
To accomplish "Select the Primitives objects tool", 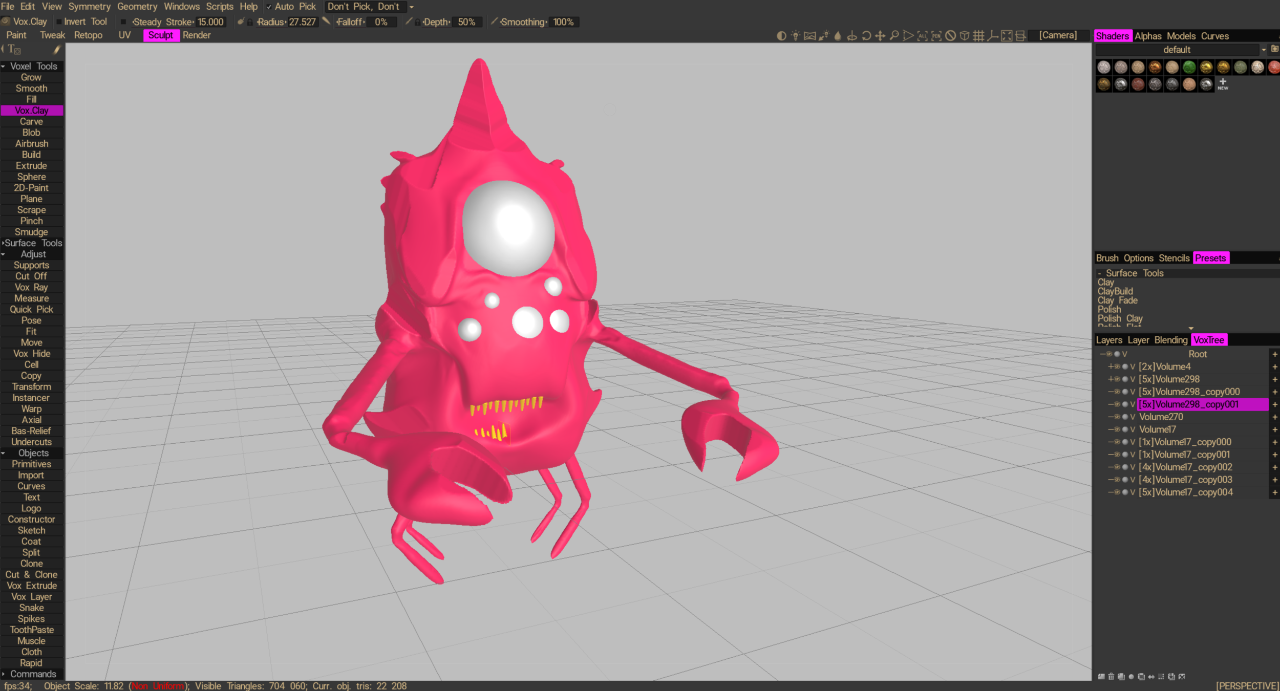I will 31,464.
